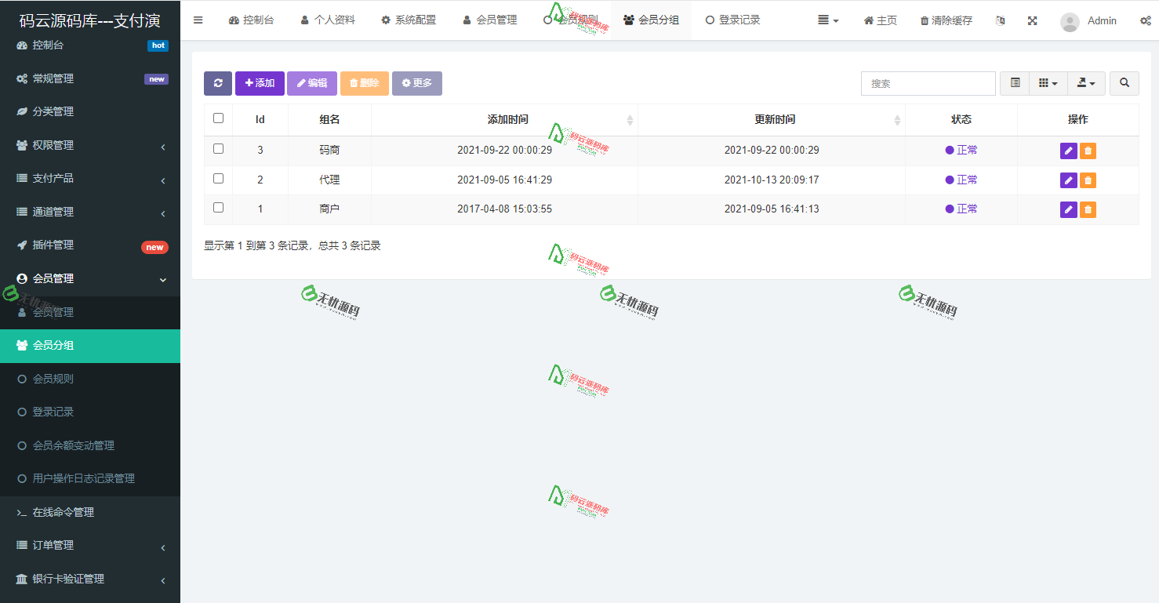Screen dimensions: 1159x603
Task: Open the language switcher icon
Action: (1000, 20)
